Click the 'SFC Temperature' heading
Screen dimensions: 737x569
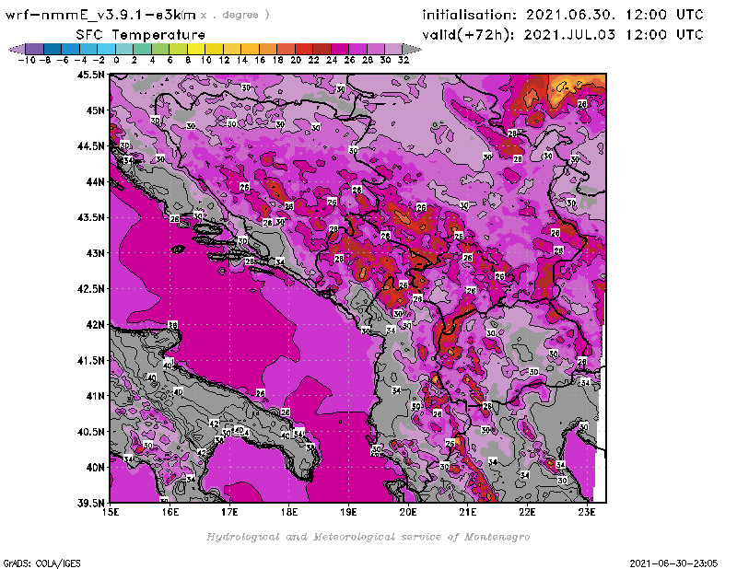click(141, 35)
